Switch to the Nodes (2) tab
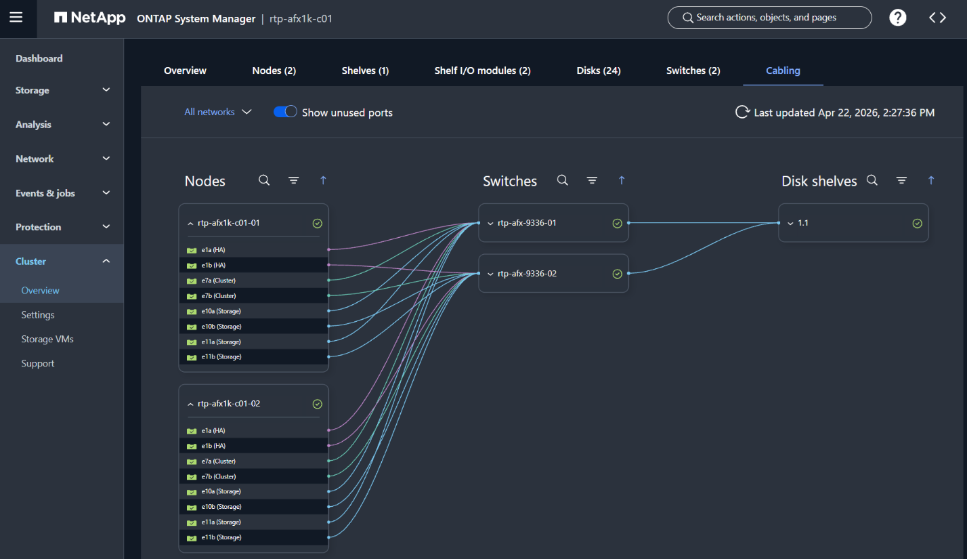The image size is (967, 559). pos(274,70)
